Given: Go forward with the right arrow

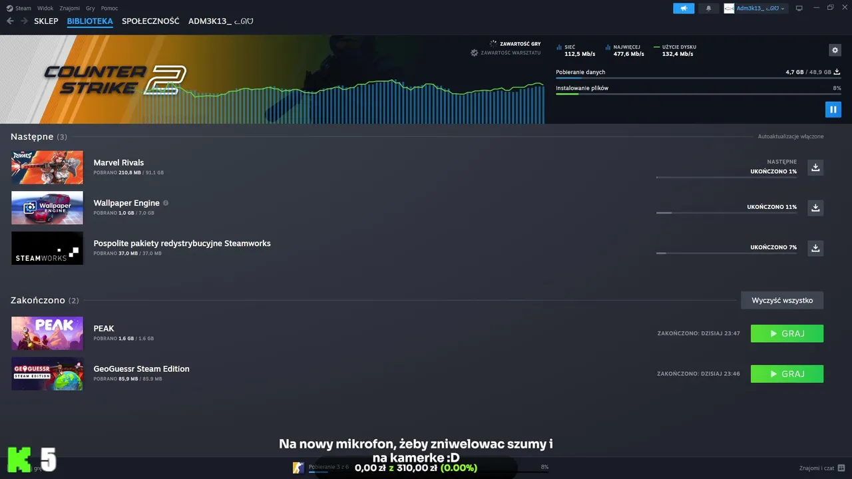Looking at the screenshot, I should pyautogui.click(x=24, y=21).
